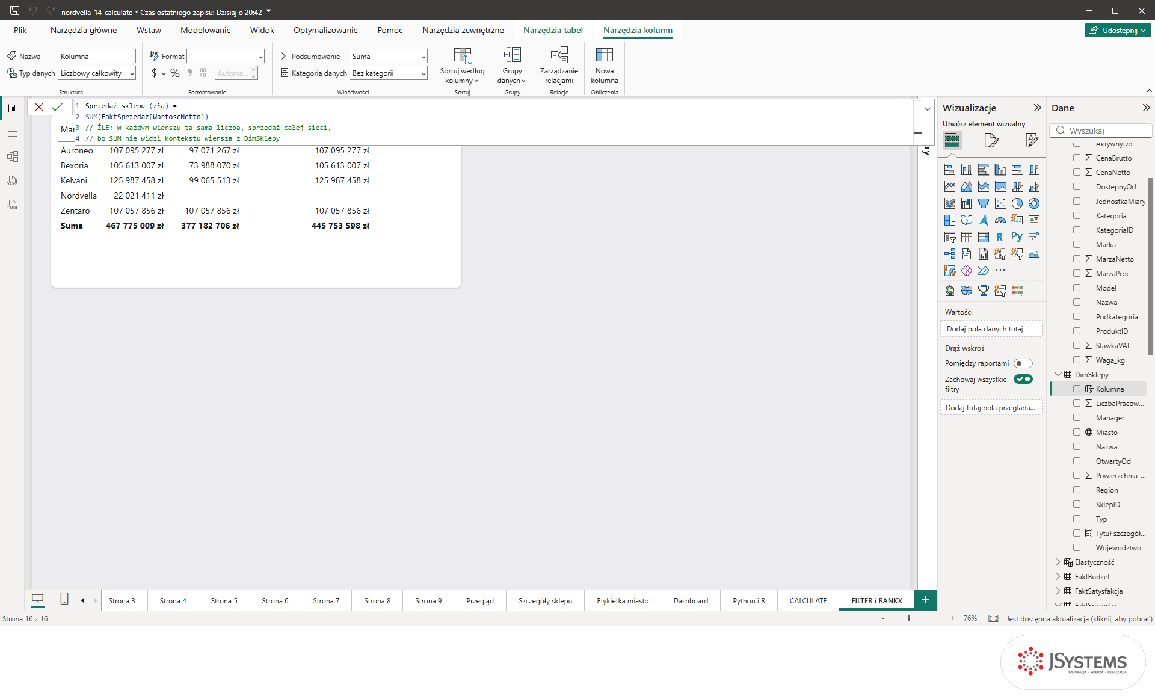The width and height of the screenshot is (1155, 699).
Task: Open the Modelowanie ribbon tab
Action: point(206,30)
